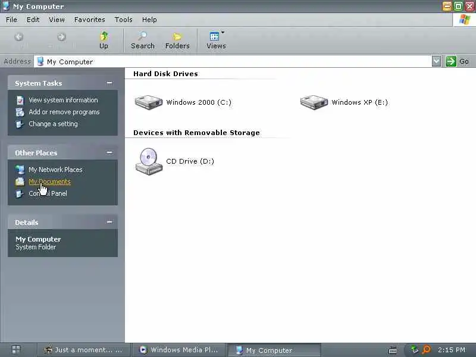Click the Add or remove programs icon
The width and height of the screenshot is (476, 357).
pos(20,112)
